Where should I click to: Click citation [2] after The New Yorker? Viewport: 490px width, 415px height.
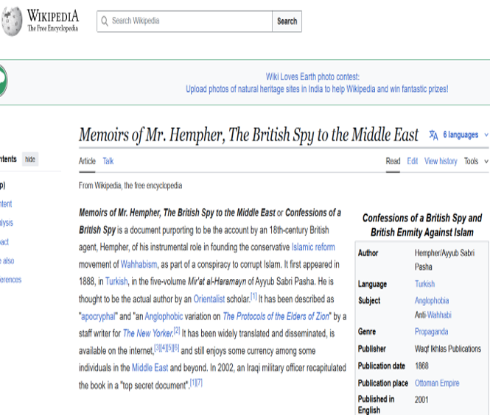(x=177, y=330)
